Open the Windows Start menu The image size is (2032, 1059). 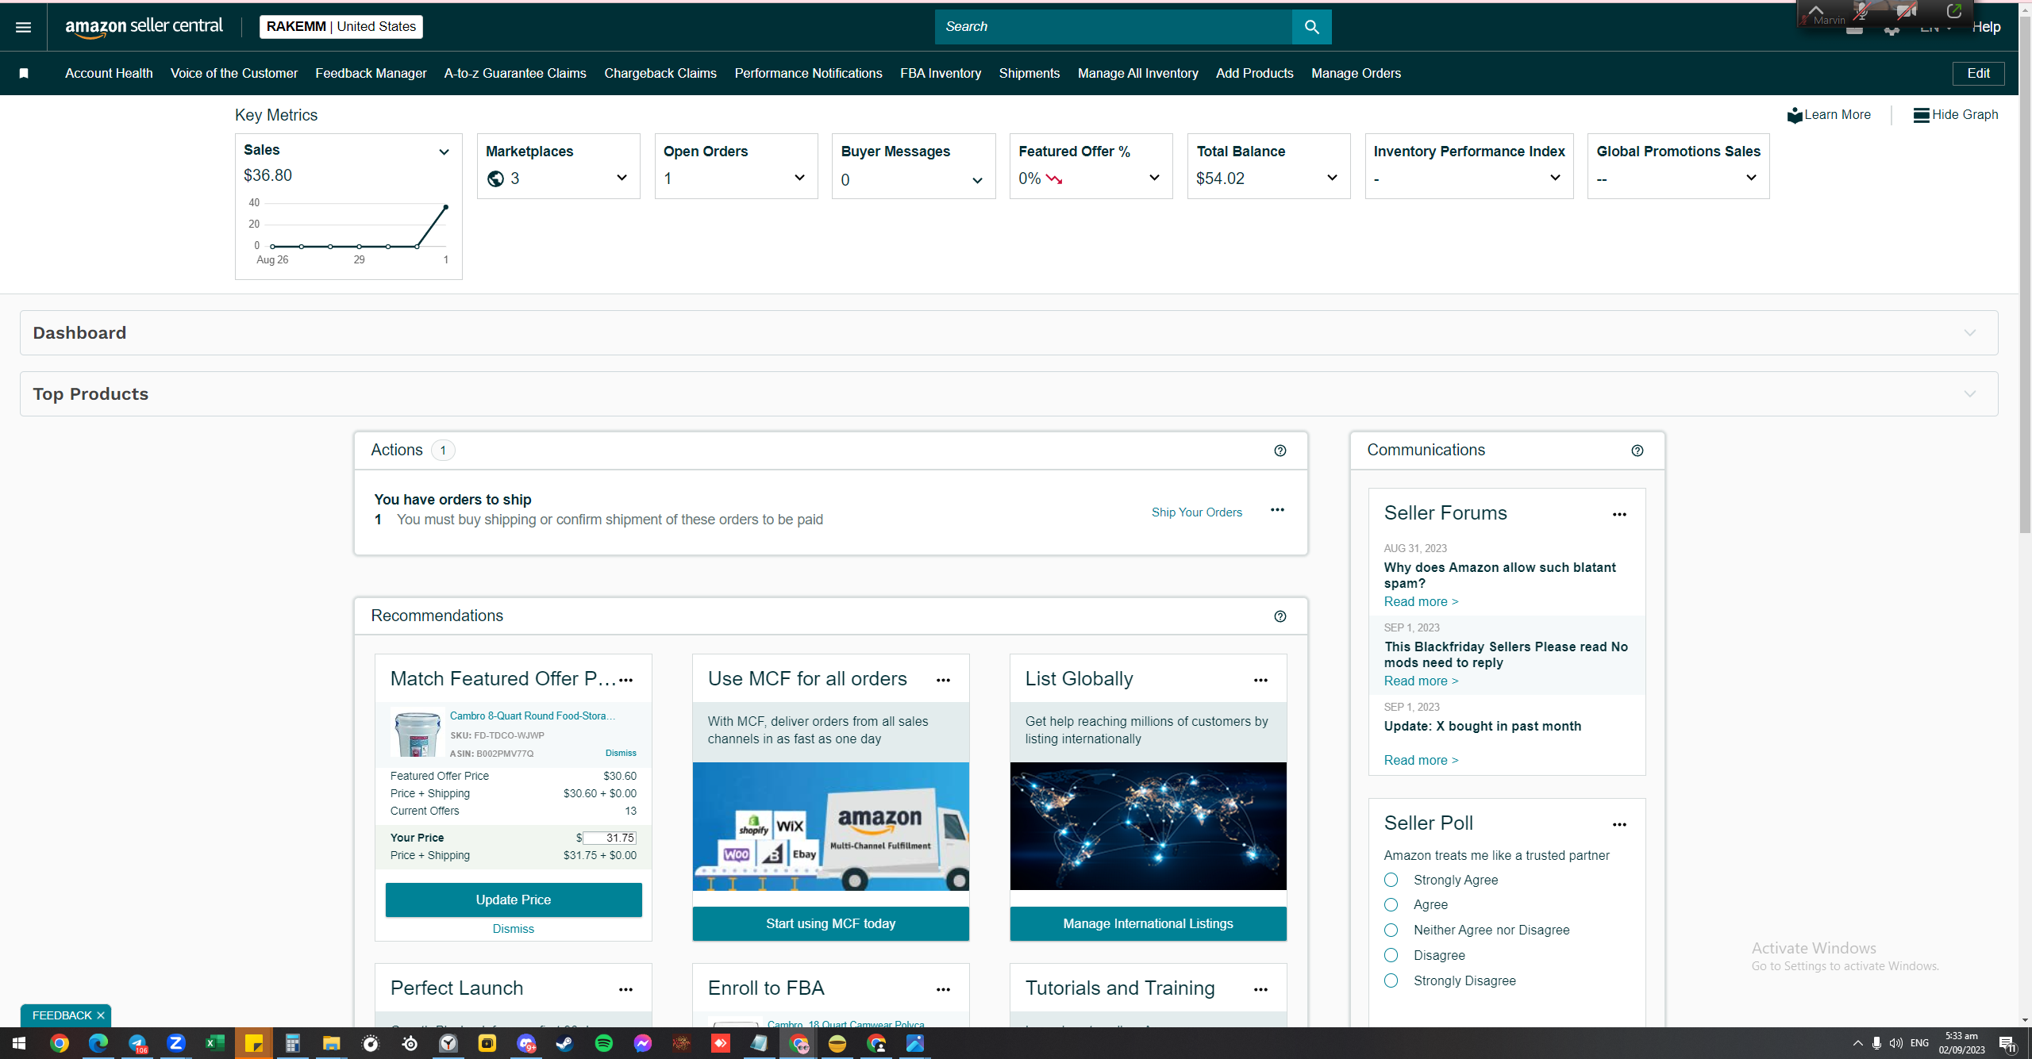pos(19,1043)
